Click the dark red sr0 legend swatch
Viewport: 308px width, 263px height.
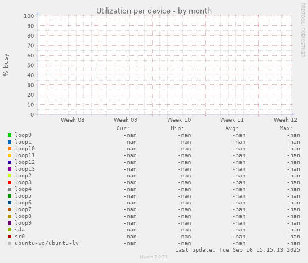[x=10, y=237]
